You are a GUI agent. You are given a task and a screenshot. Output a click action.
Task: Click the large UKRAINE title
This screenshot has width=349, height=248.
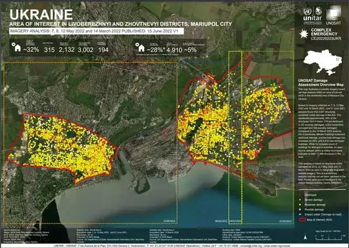(41, 15)
